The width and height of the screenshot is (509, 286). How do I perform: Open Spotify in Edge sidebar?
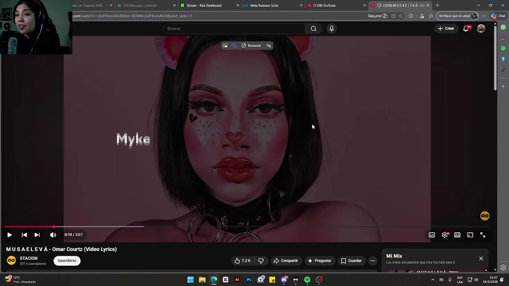click(503, 48)
